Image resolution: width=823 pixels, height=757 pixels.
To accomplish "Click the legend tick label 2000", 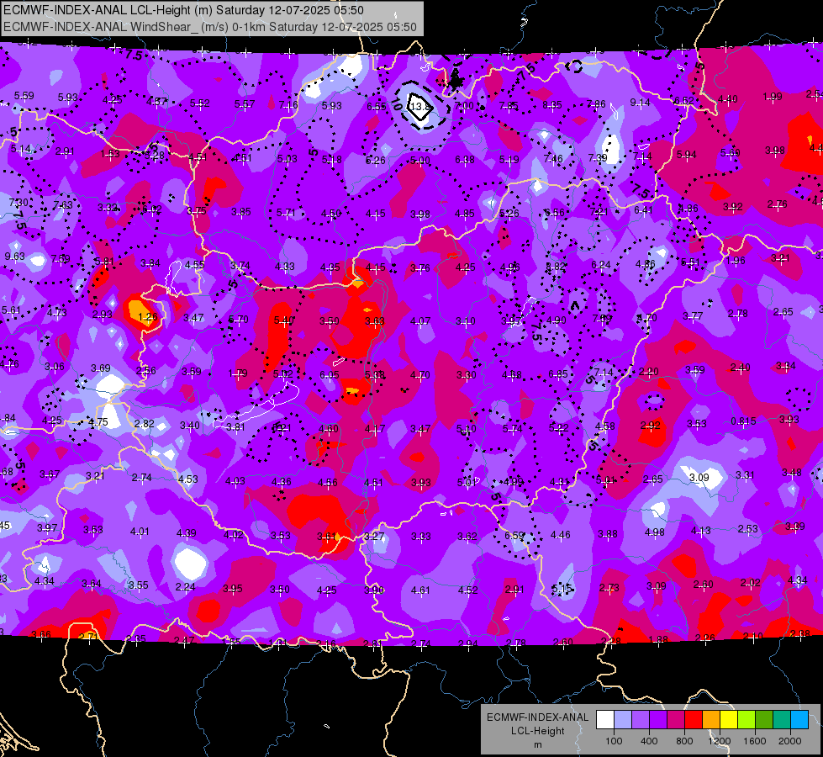I will click(x=790, y=741).
